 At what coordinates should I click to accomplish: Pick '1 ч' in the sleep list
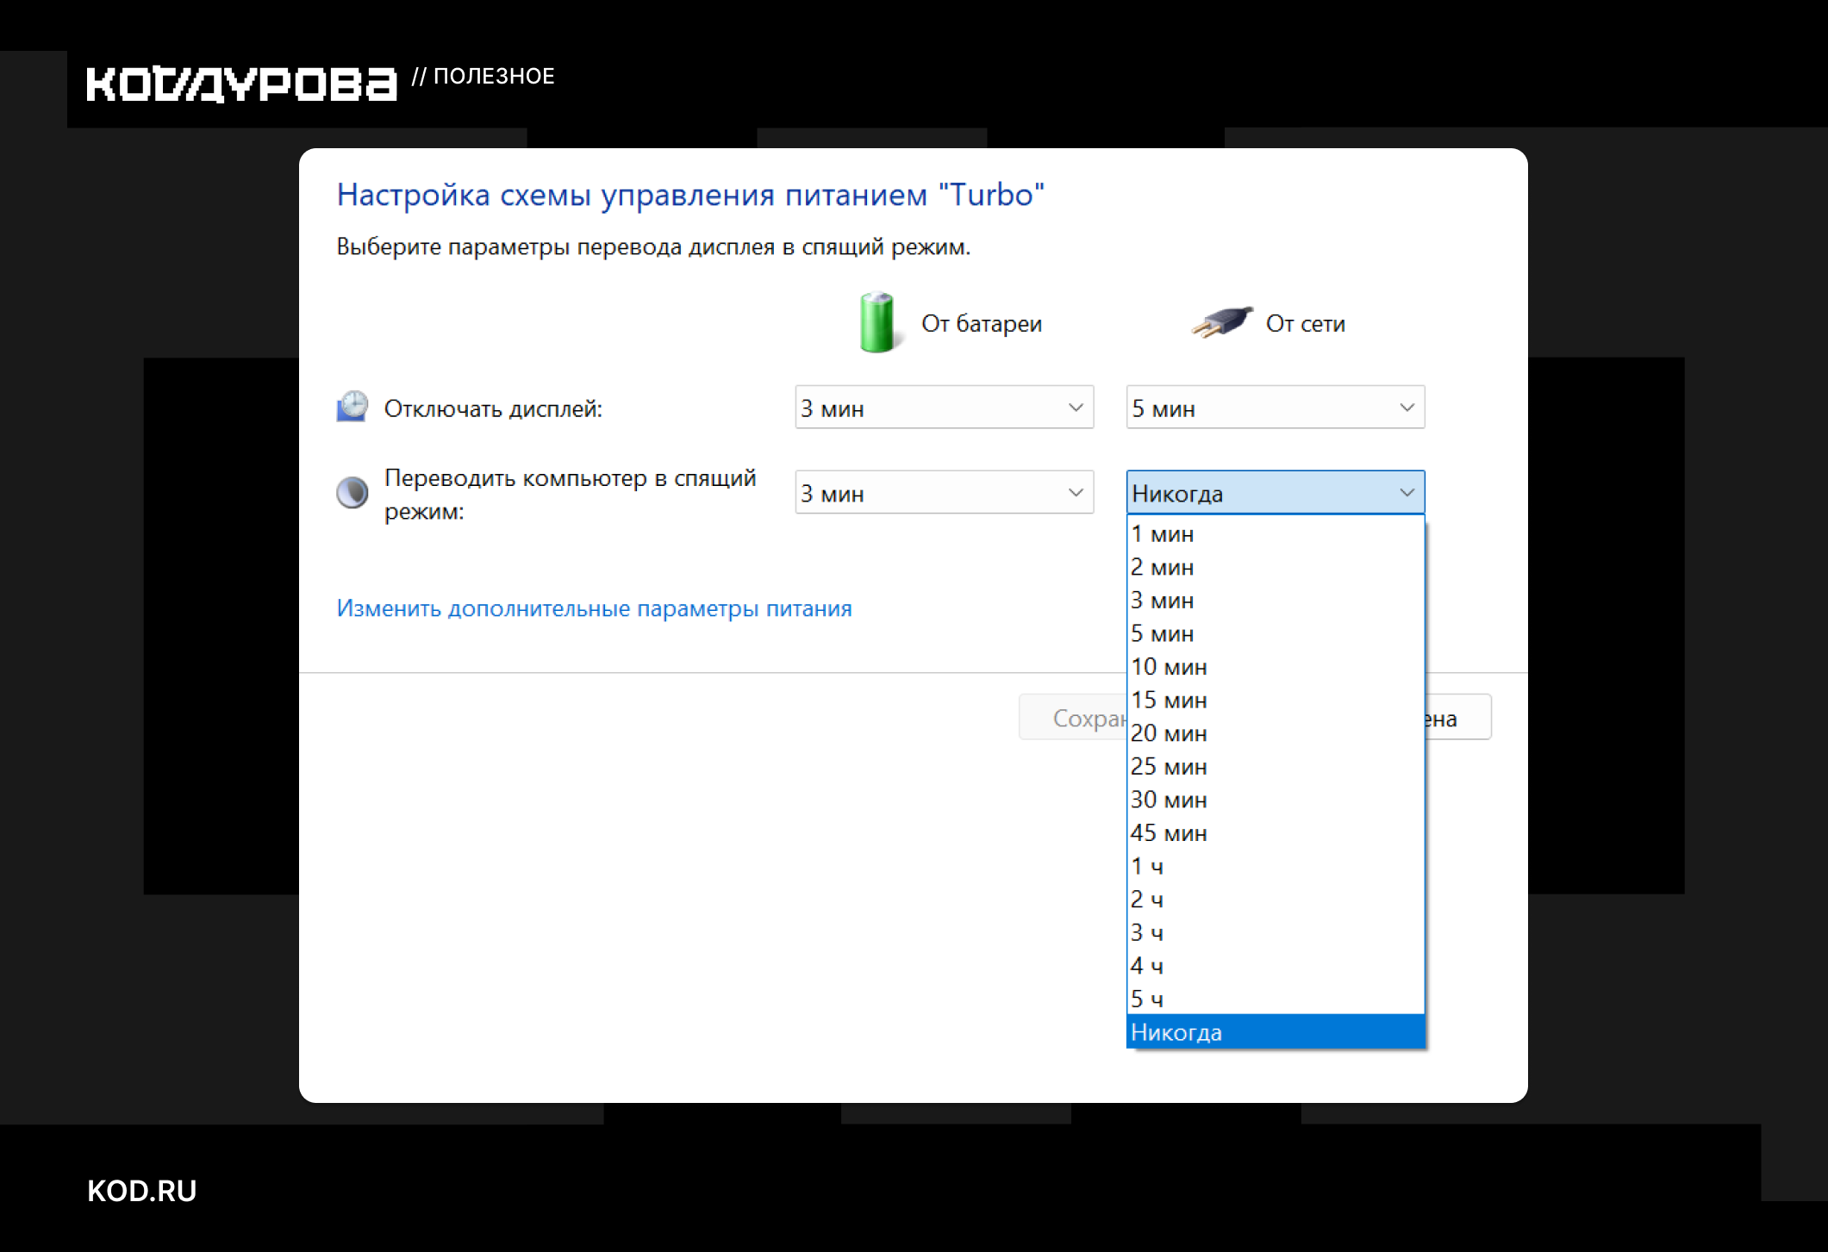click(x=1275, y=866)
